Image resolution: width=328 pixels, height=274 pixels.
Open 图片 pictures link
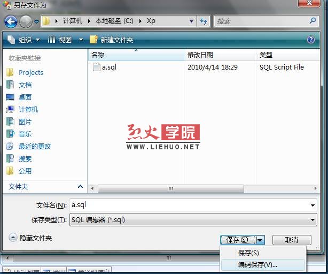coord(25,121)
